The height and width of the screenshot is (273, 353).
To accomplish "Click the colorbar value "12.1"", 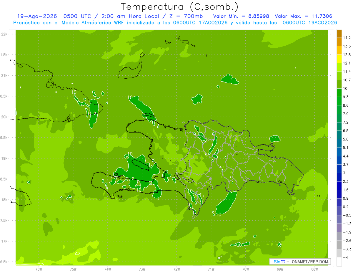I will (x=347, y=63).
